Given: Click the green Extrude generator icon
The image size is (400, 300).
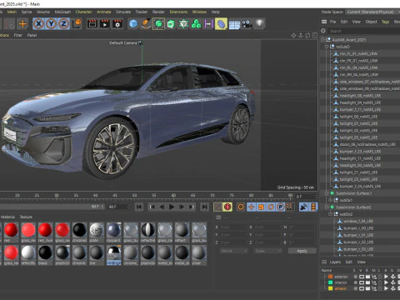Looking at the screenshot, I should pos(171,24).
